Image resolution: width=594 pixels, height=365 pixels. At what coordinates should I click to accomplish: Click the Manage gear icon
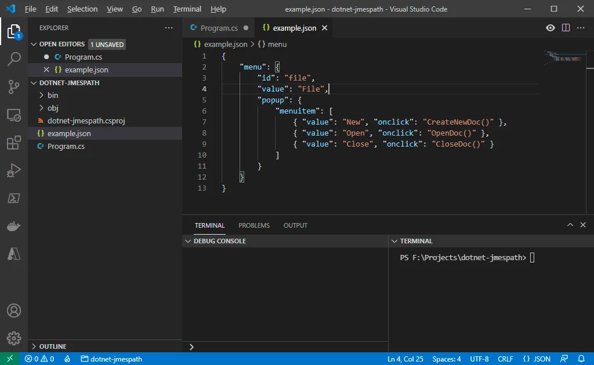coord(14,338)
